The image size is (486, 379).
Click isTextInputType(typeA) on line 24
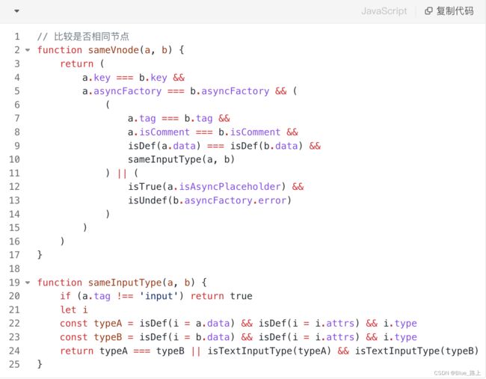(x=269, y=351)
